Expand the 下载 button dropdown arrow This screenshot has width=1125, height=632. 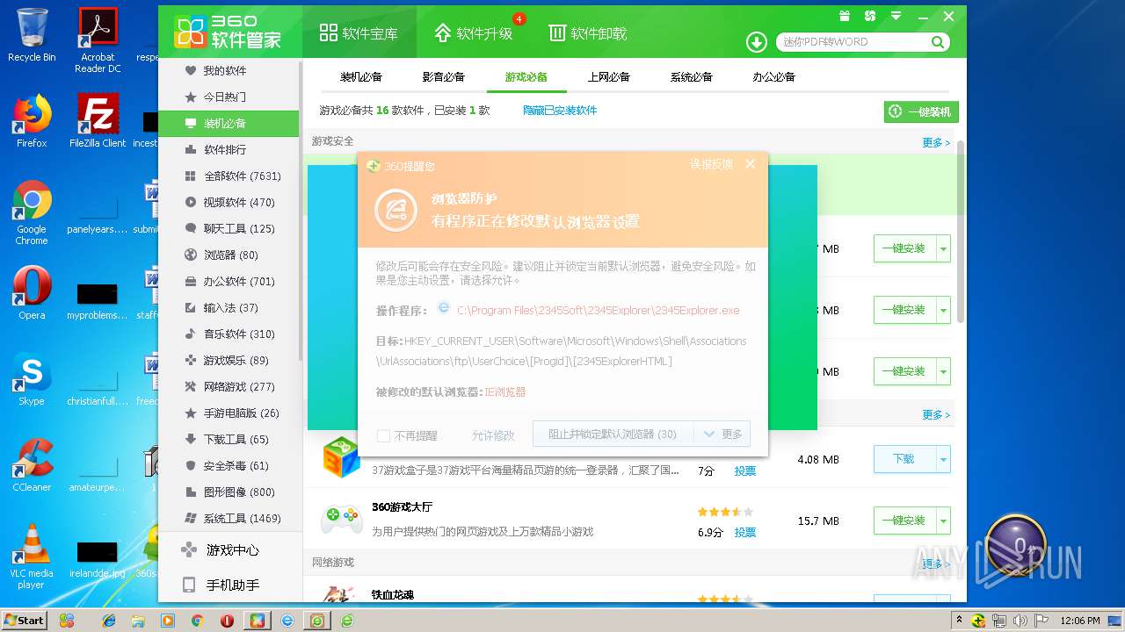pos(943,459)
